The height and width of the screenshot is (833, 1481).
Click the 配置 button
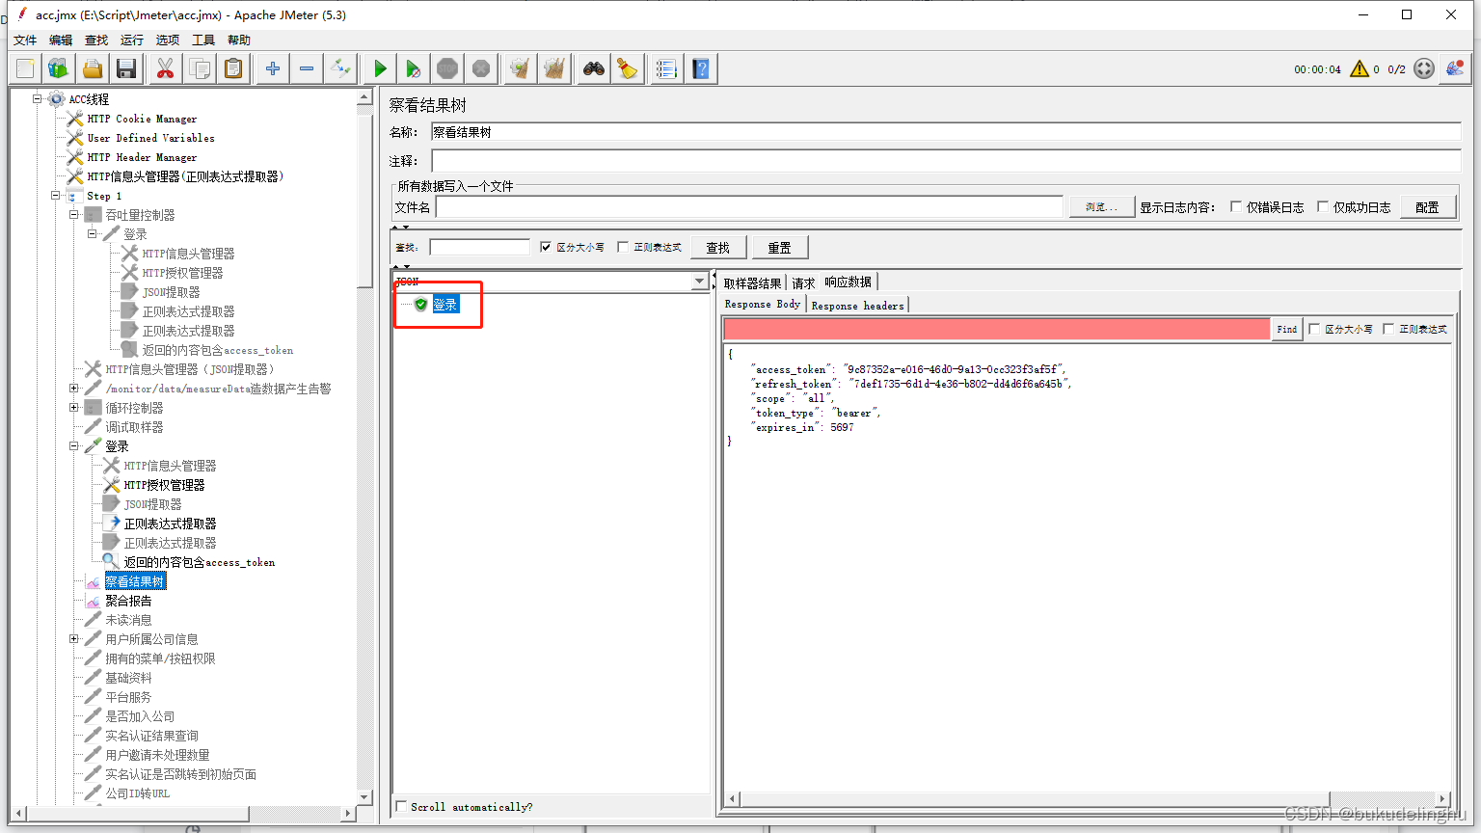pos(1428,207)
